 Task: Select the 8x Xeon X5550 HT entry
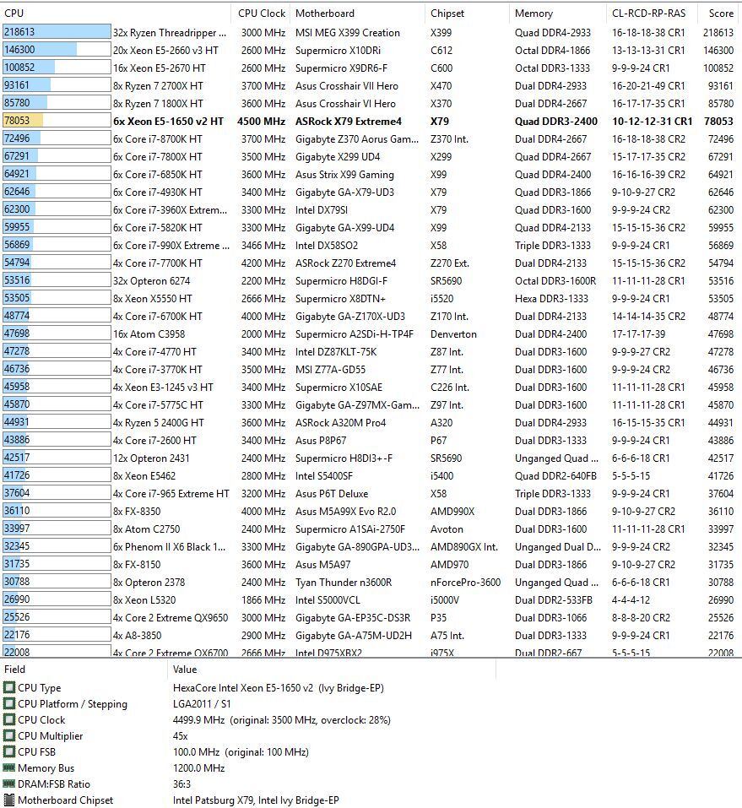[x=153, y=299]
